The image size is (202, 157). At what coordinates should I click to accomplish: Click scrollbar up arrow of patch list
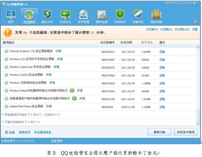198,47
